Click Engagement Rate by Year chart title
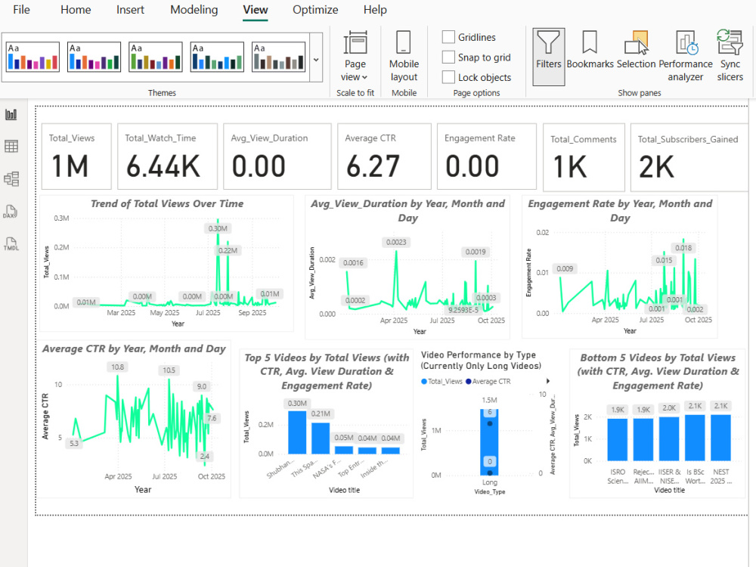The width and height of the screenshot is (756, 567). click(x=620, y=211)
